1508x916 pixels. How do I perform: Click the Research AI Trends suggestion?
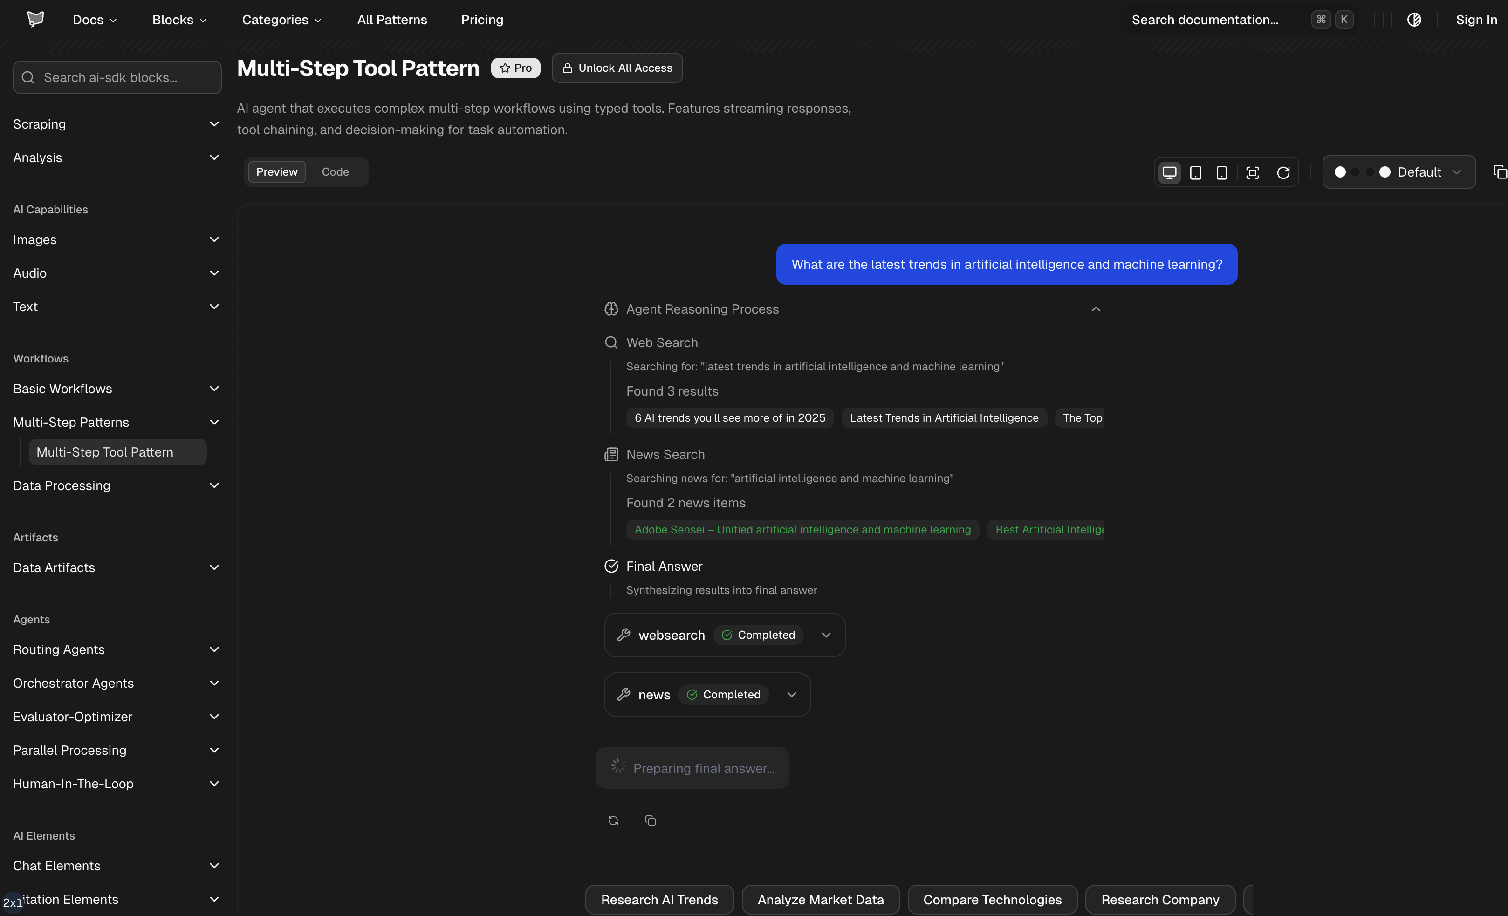(658, 900)
